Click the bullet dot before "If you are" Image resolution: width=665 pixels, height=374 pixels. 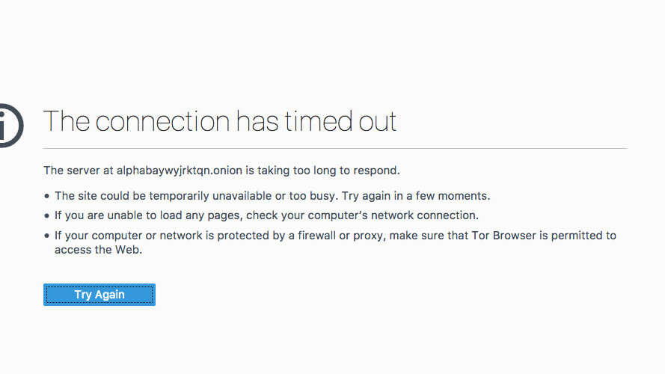[46, 216]
